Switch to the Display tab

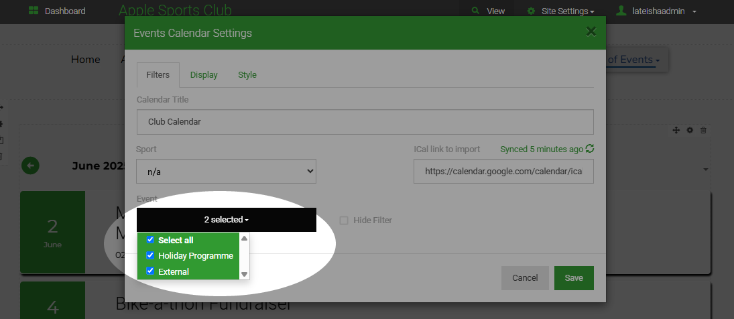pyautogui.click(x=204, y=75)
